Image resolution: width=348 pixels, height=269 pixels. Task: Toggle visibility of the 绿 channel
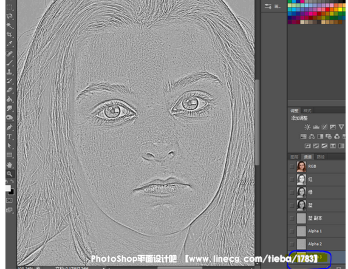click(x=292, y=192)
